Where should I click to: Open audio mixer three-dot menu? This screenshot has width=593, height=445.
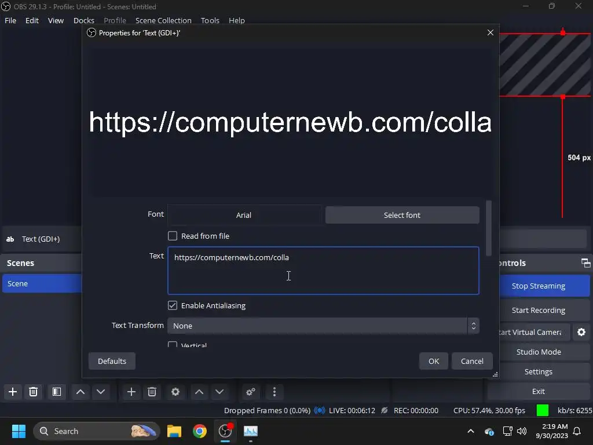[274, 392]
